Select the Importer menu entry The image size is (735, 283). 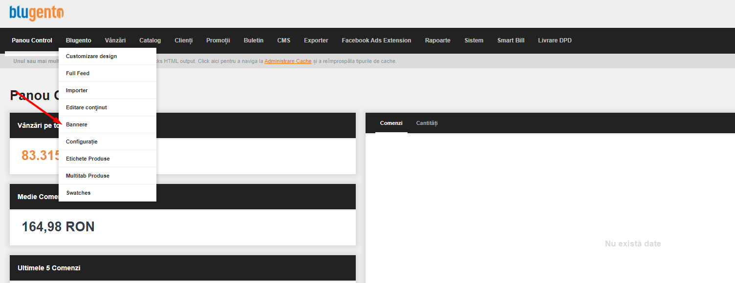click(x=108, y=90)
